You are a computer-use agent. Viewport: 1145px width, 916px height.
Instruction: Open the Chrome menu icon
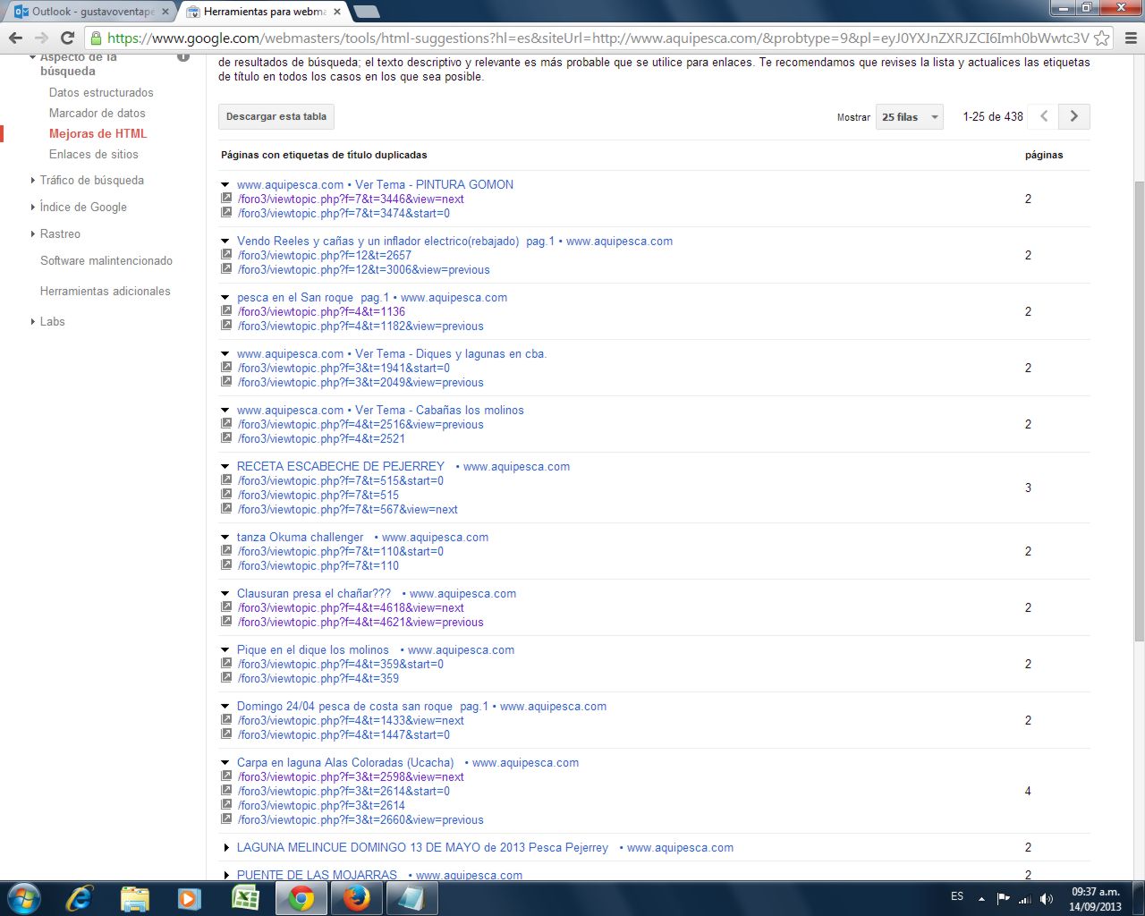1130,38
